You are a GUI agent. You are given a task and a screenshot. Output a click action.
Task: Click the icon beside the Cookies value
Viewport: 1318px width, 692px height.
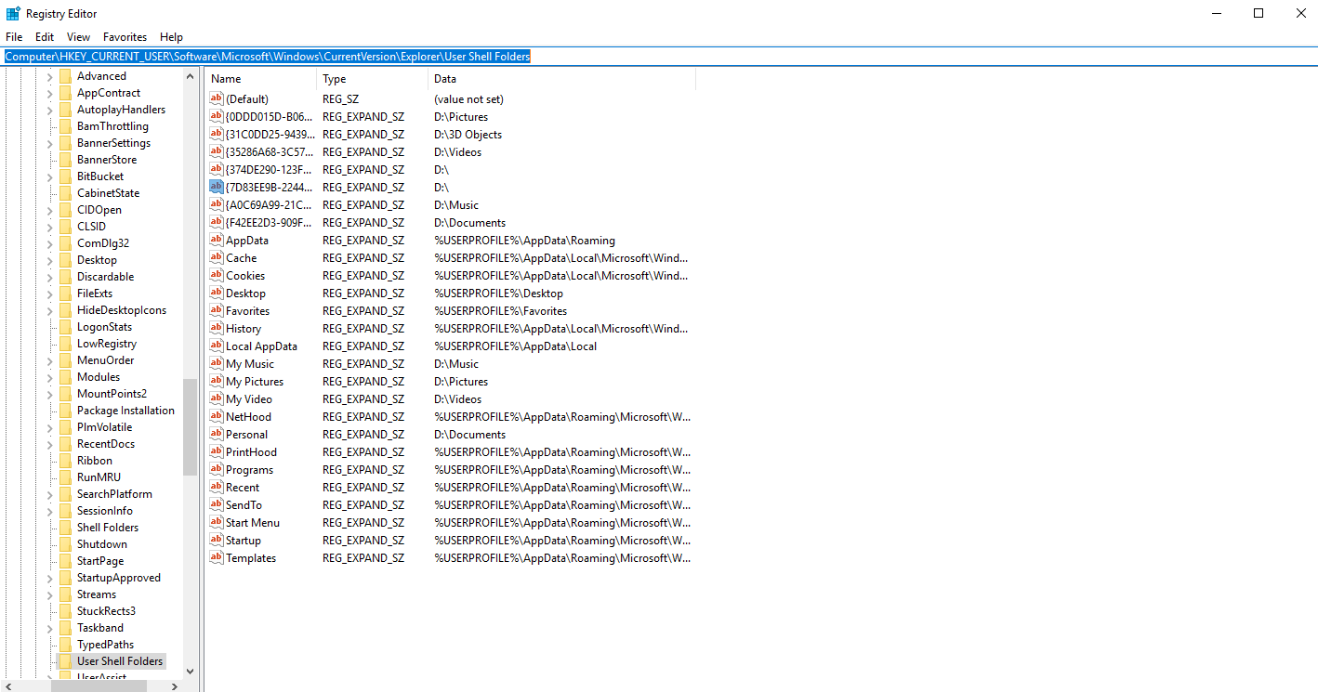(217, 275)
